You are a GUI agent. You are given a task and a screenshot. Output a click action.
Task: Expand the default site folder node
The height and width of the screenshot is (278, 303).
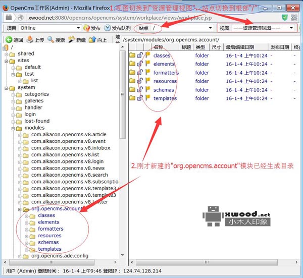pyautogui.click(x=13, y=68)
